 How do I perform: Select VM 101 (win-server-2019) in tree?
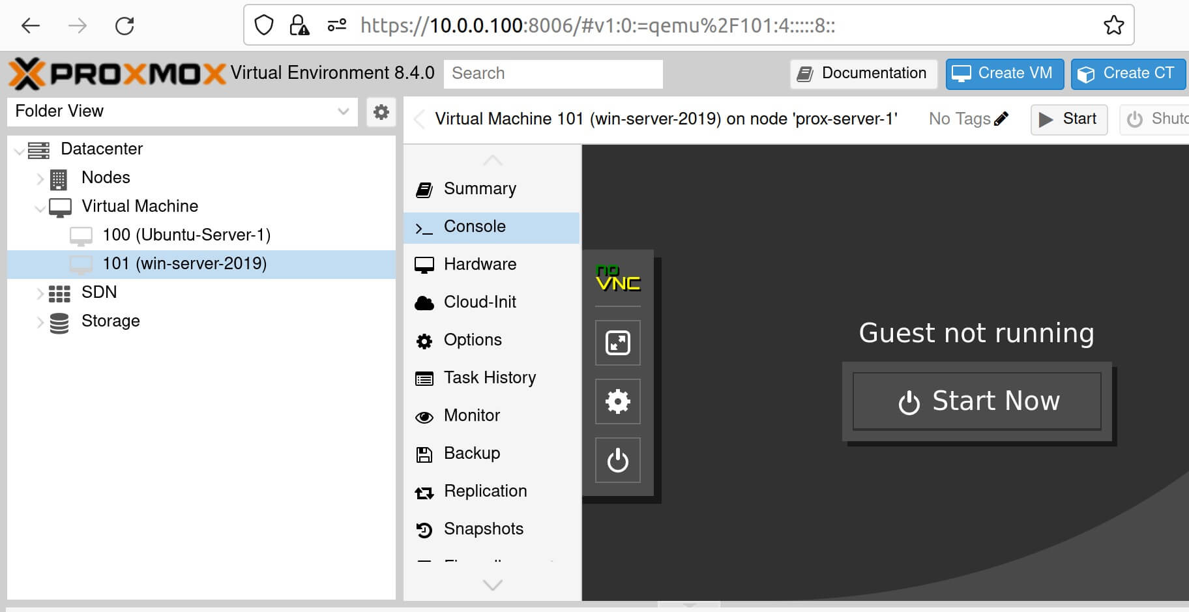click(x=201, y=264)
